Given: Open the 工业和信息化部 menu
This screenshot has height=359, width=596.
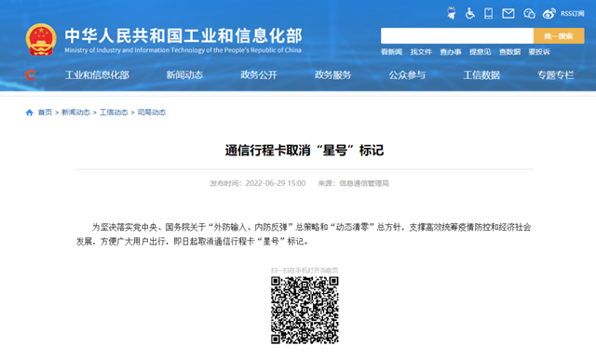Looking at the screenshot, I should pyautogui.click(x=97, y=75).
